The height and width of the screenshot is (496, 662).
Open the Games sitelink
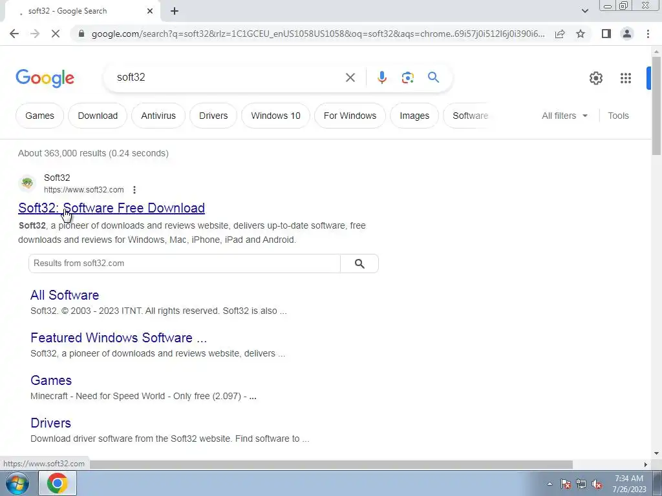click(x=51, y=380)
